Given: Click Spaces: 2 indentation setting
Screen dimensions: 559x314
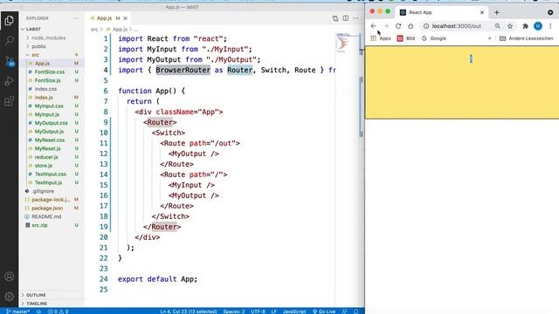Looking at the screenshot, I should [x=234, y=311].
